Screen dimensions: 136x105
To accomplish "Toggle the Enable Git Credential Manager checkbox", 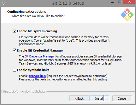I will point(14,50).
